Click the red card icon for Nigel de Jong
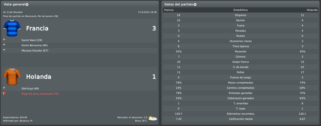321x126 pixels. [4, 93]
